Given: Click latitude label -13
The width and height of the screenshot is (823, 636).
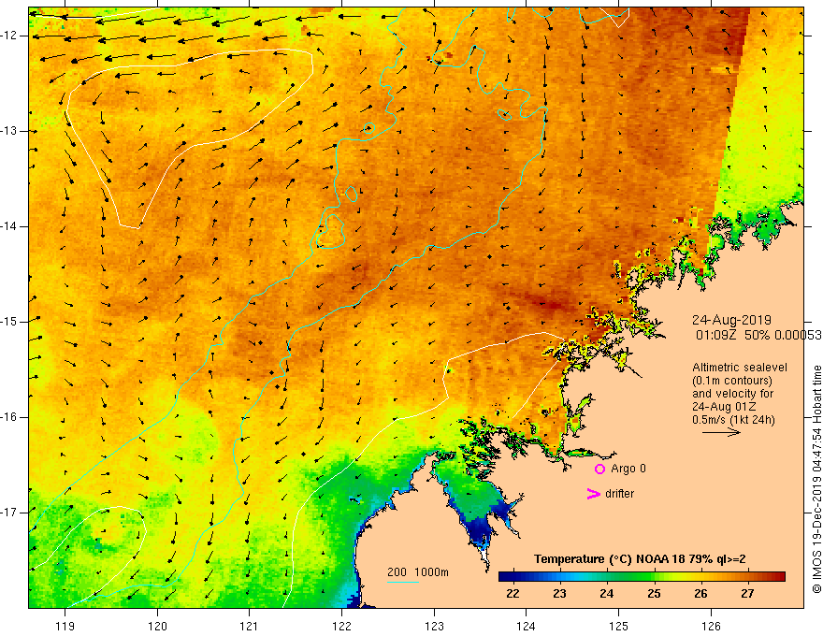Looking at the screenshot, I should 9,131.
